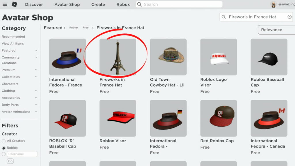Open ROBLOX 'R' Baseball Cap thumbnail
295x166 pixels.
click(x=67, y=118)
